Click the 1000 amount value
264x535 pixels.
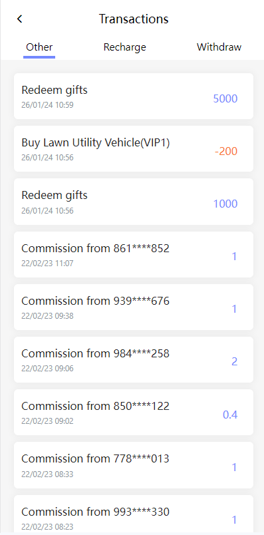tap(225, 204)
